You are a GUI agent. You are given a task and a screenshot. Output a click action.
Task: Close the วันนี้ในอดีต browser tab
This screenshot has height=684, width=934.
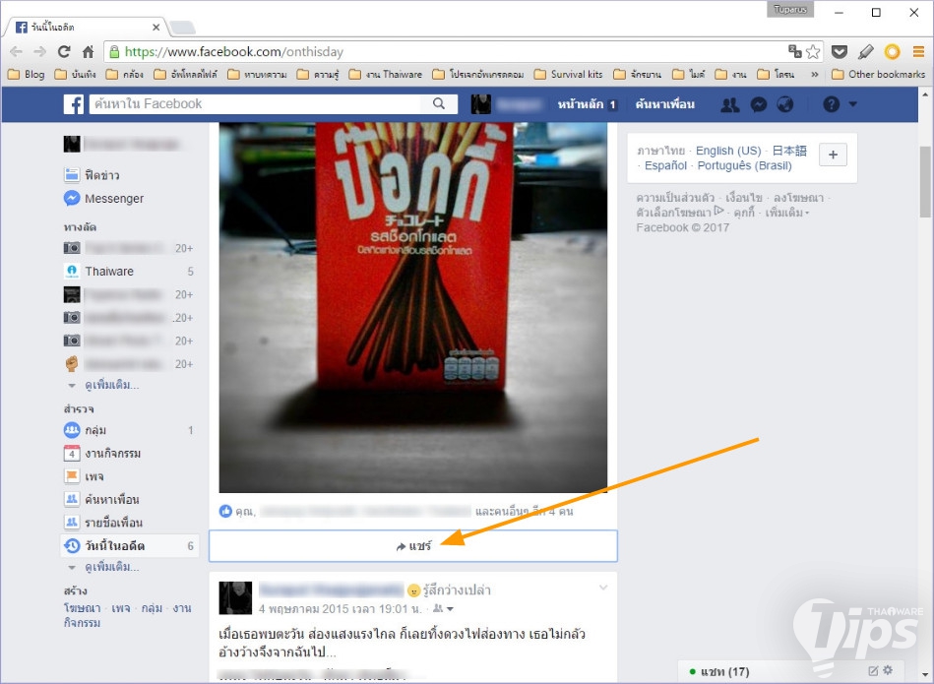156,27
